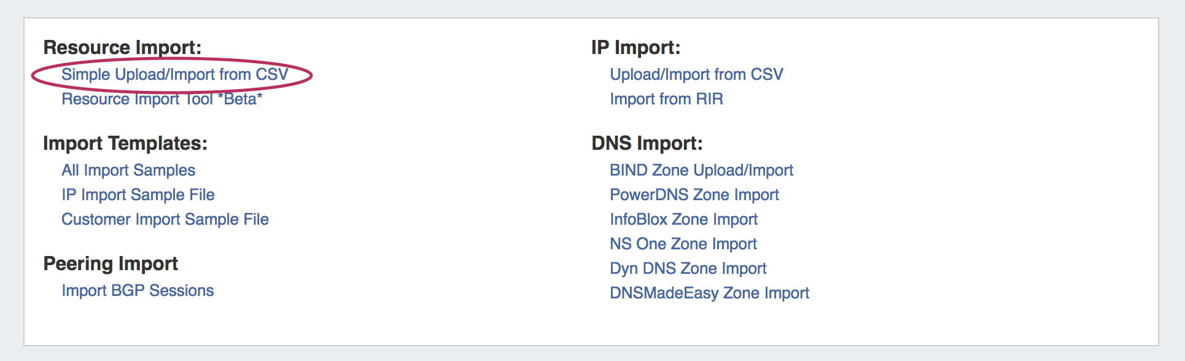
Task: Open Simple Upload/Import from CSV link
Action: coord(174,75)
